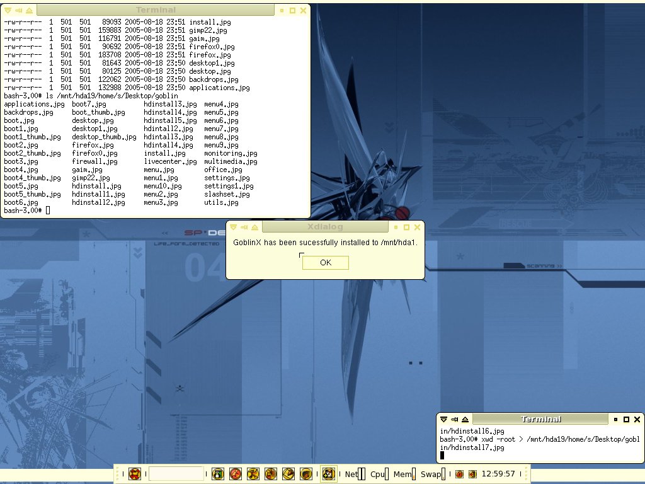
Task: Hide upper Terminal with small dot button
Action: (282, 10)
